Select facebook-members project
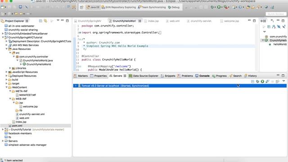This screenshot has height=162, width=288. (20, 133)
